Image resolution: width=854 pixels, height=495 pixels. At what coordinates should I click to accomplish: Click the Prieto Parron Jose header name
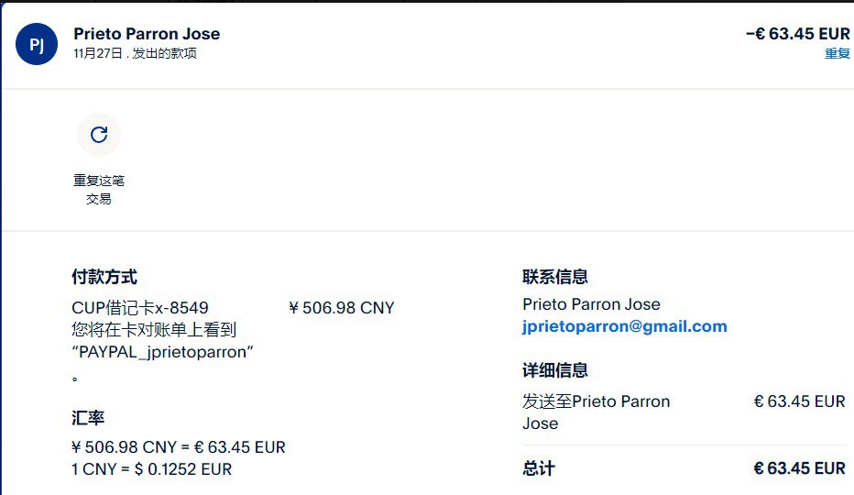point(147,34)
